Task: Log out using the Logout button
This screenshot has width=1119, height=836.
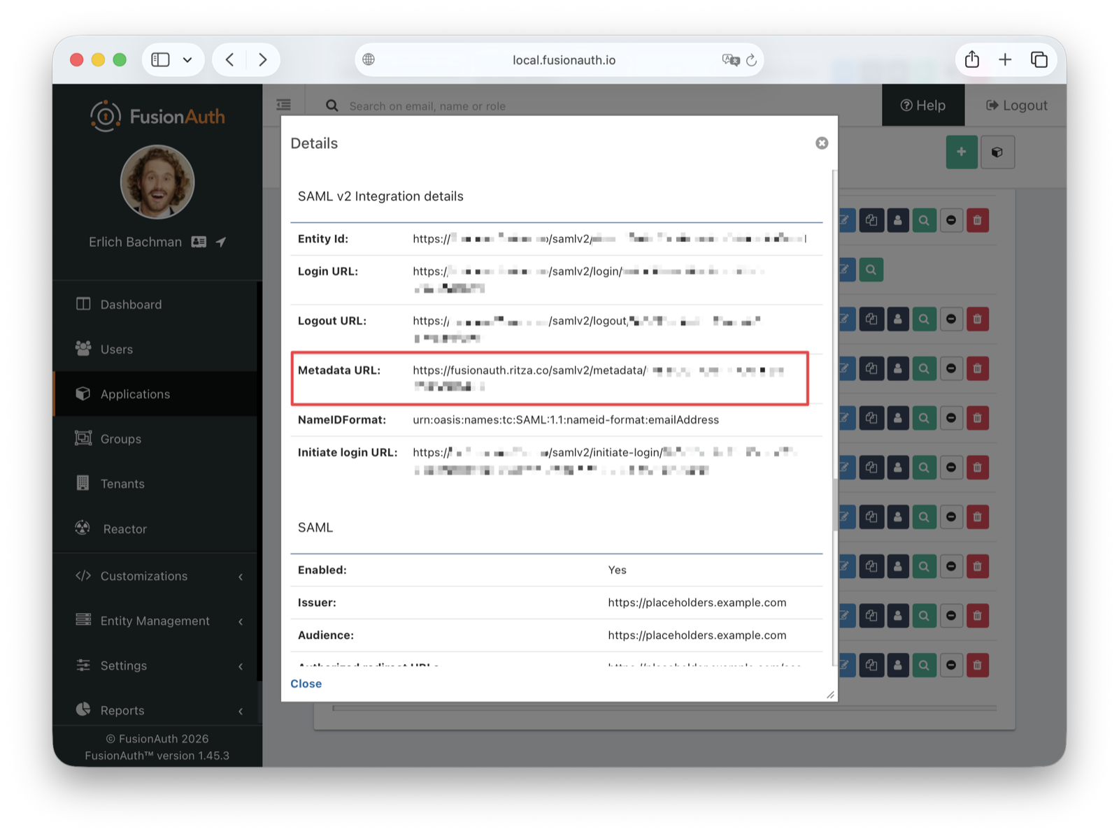Action: [x=1016, y=106]
